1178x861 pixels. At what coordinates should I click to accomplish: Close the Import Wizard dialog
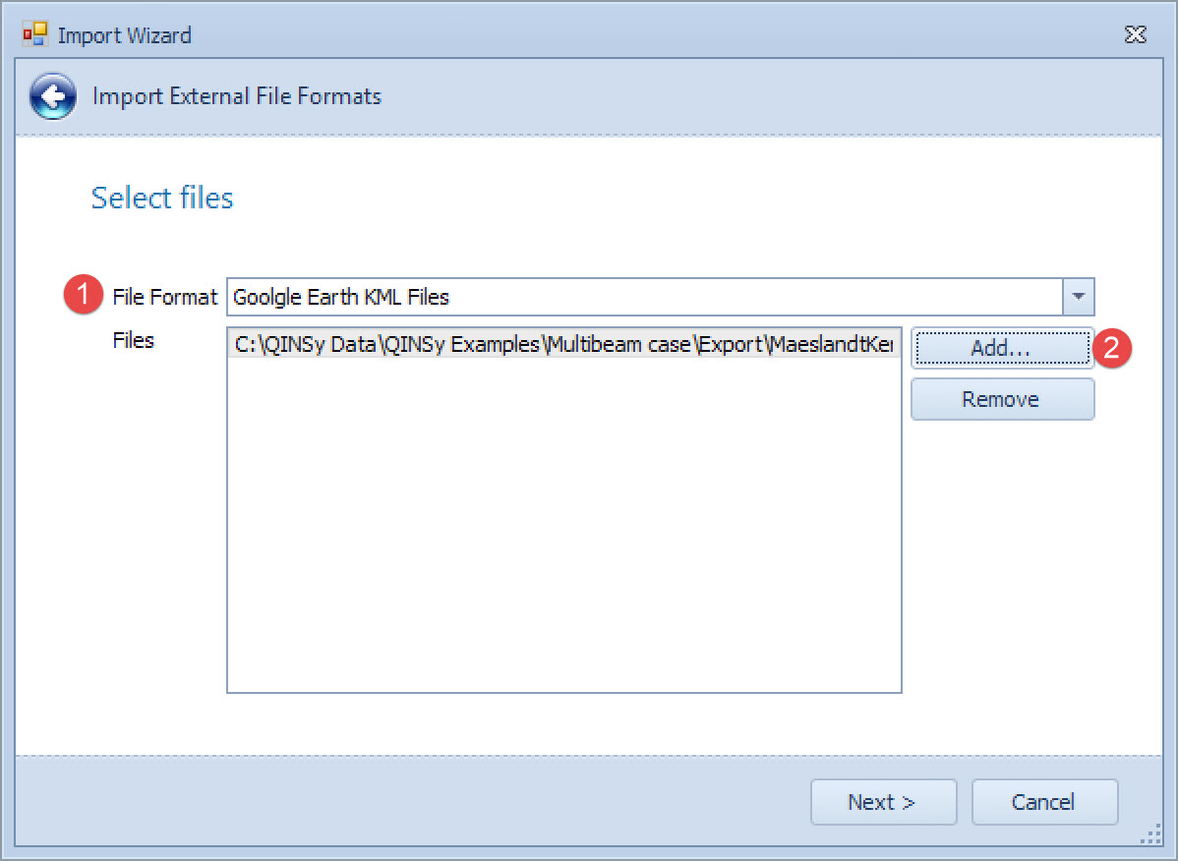1135,35
